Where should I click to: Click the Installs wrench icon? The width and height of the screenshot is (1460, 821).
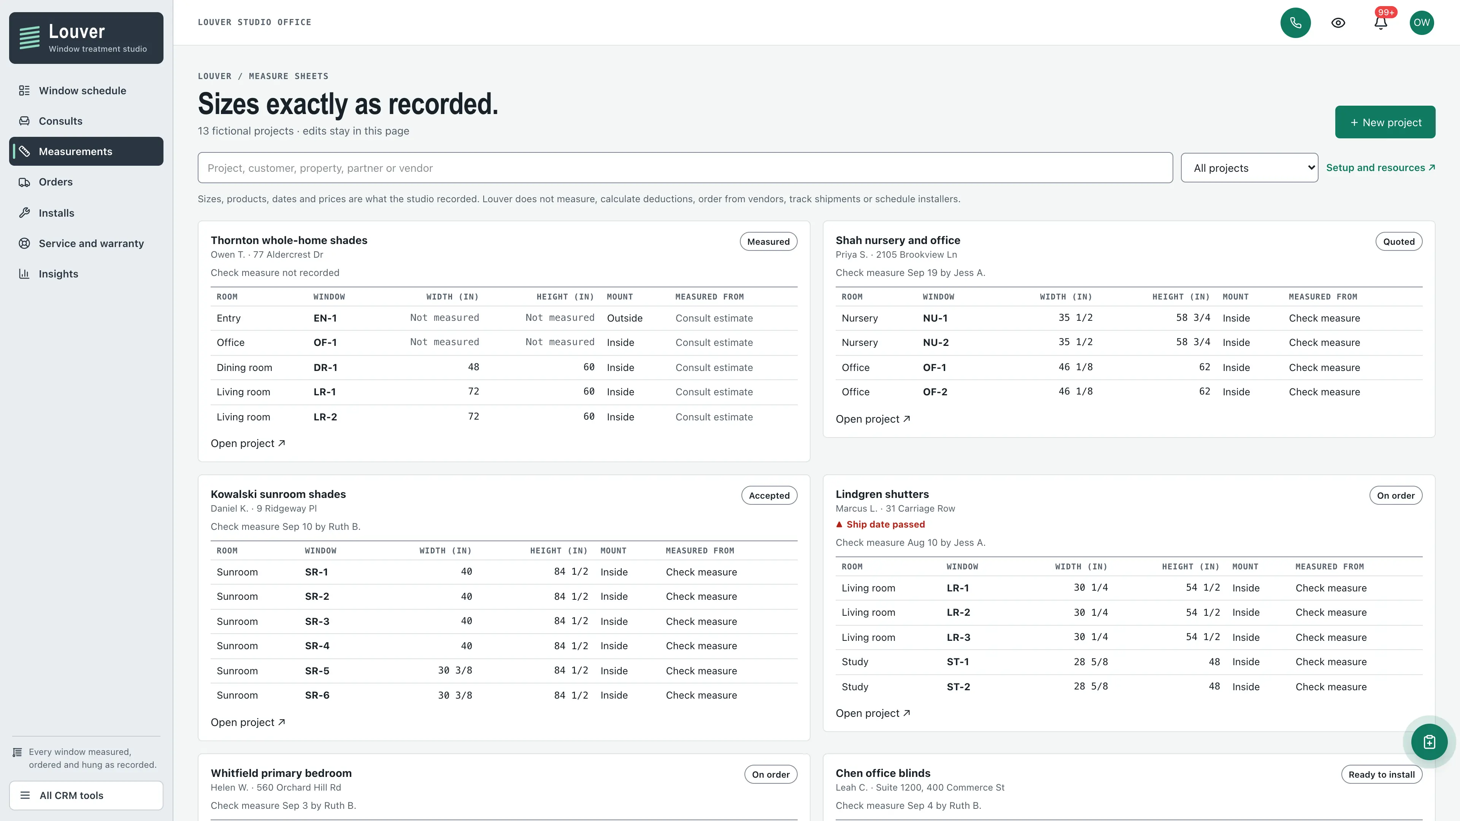point(24,213)
